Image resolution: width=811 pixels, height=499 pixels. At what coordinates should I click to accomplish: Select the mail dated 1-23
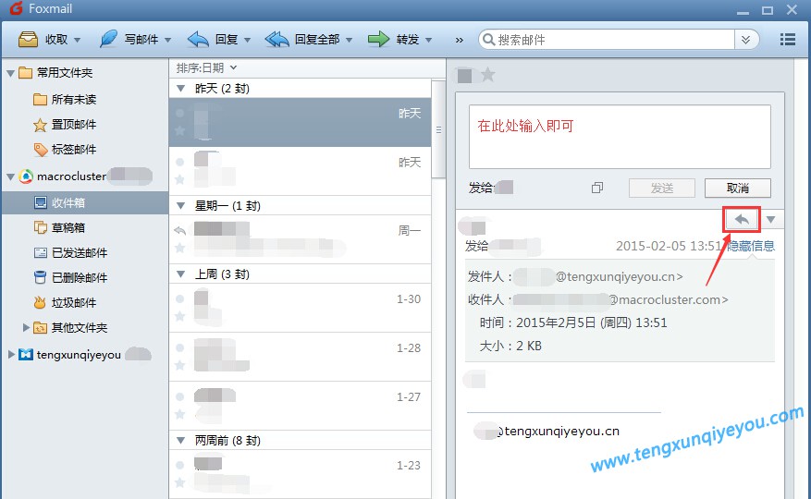(300, 474)
